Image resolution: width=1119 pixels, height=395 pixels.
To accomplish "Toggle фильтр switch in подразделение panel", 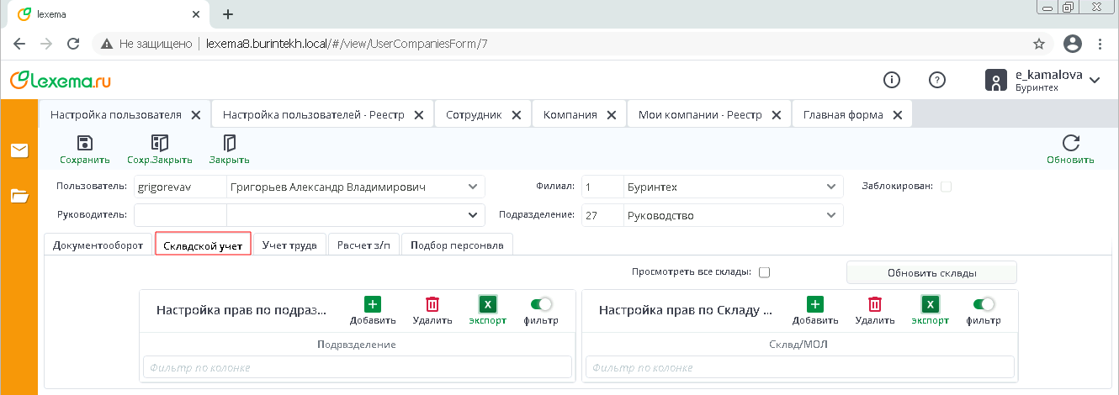I will click(x=541, y=304).
